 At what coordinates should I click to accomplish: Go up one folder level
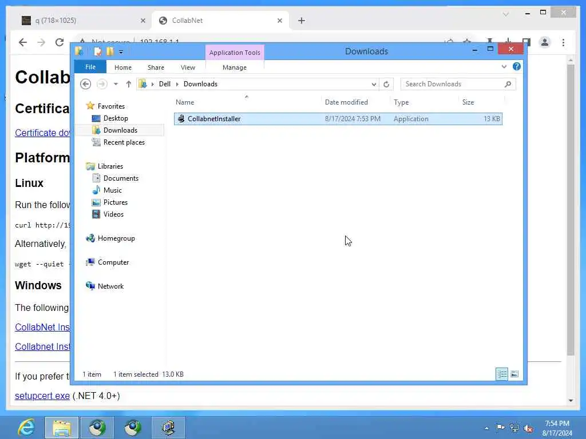click(129, 84)
